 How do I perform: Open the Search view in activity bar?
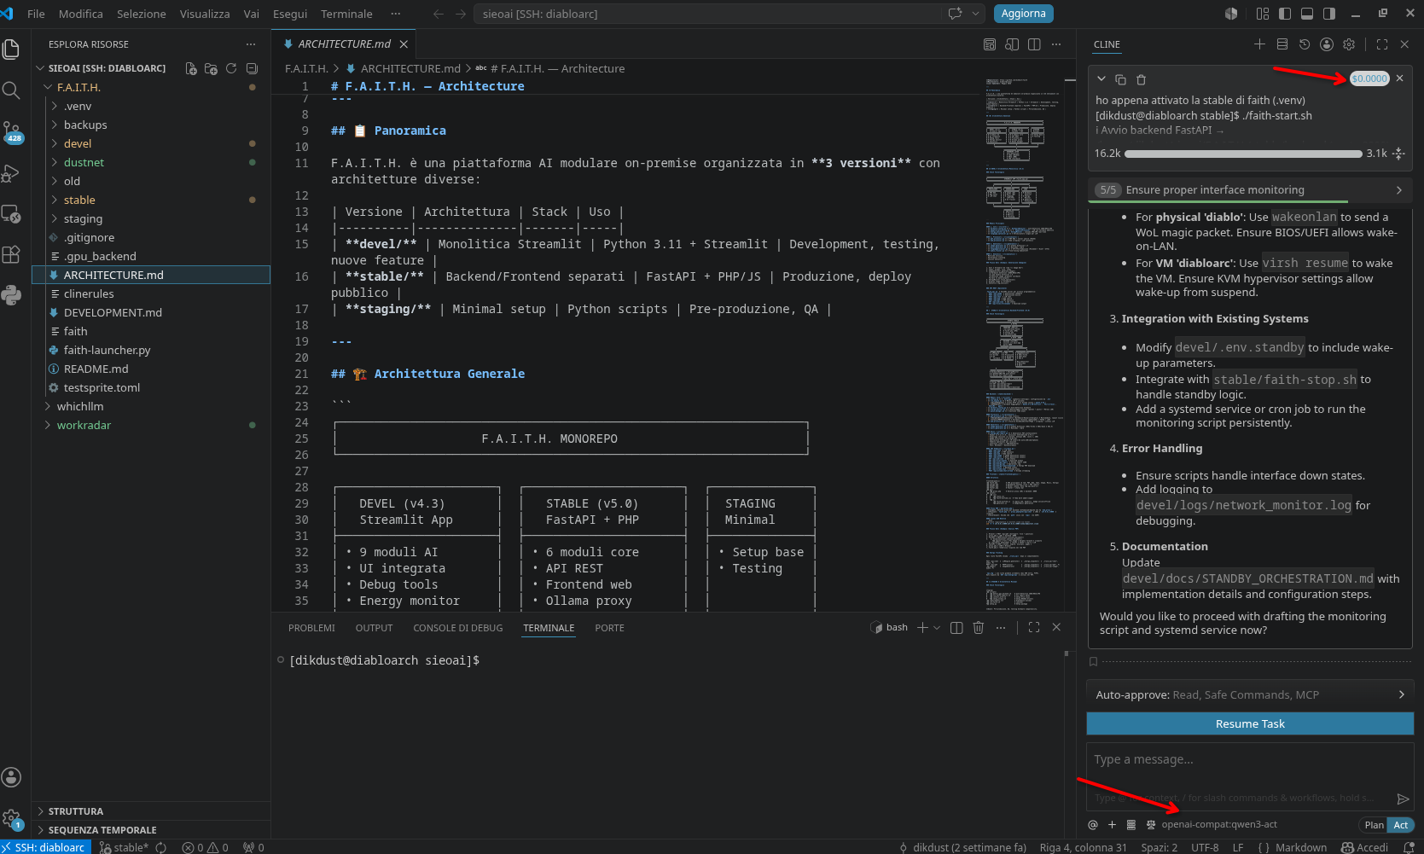pyautogui.click(x=11, y=90)
